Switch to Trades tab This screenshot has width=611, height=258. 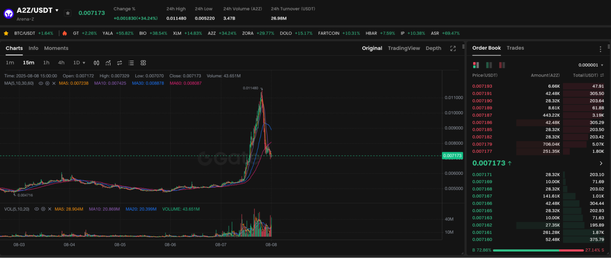pyautogui.click(x=515, y=48)
